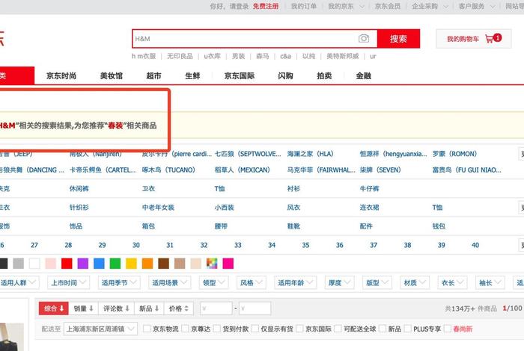The image size is (524, 351).
Task: Expand 适用人群 filter dropdown
Action: point(19,282)
